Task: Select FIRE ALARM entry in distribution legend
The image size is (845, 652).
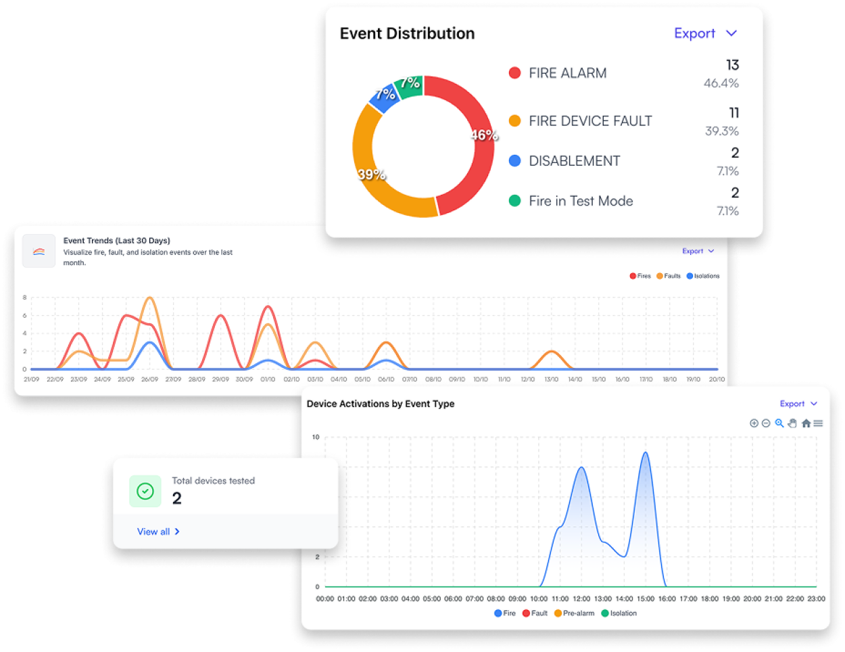Action: pos(566,73)
